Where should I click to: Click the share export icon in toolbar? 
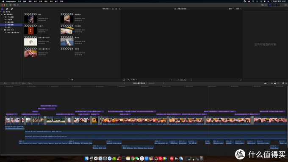tap(285, 5)
